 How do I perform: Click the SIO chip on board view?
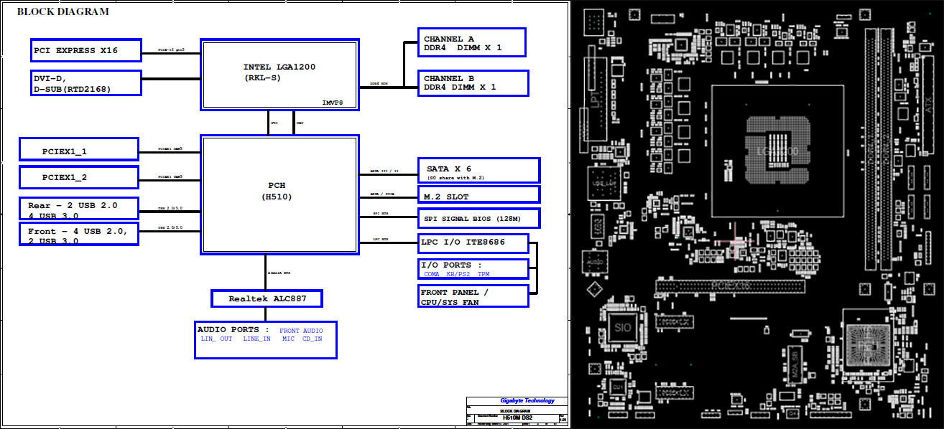tap(622, 328)
